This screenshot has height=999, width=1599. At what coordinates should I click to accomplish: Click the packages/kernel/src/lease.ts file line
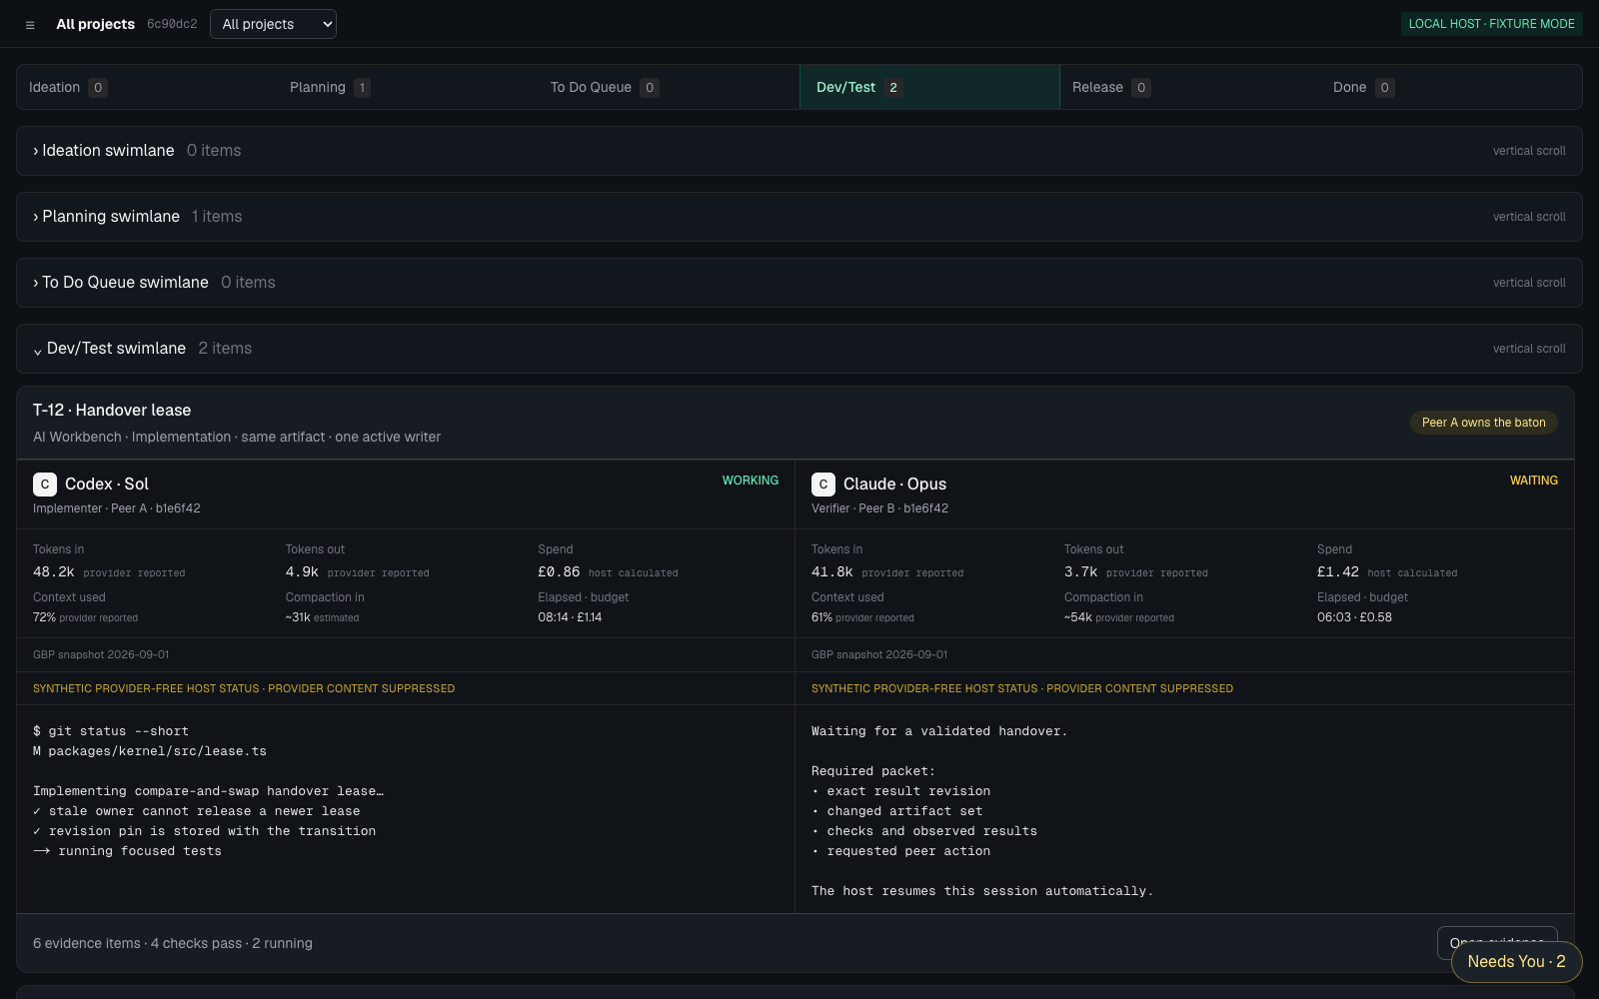150,751
